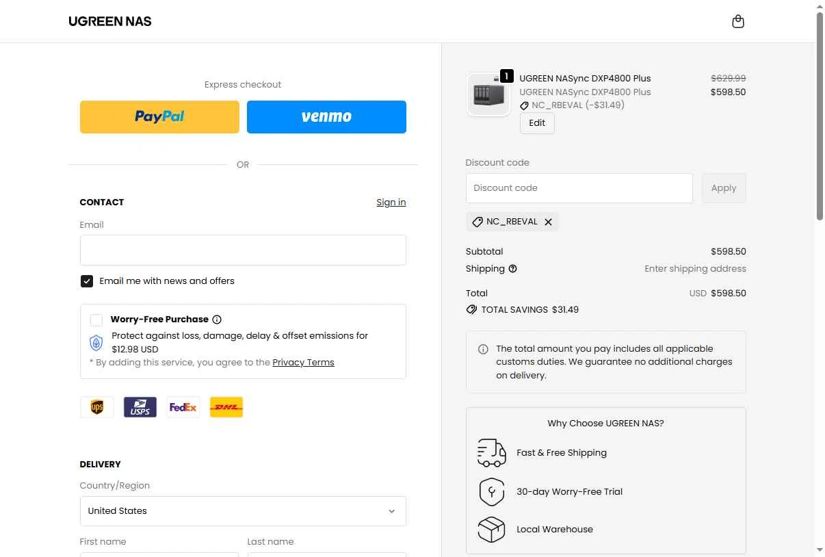
Task: Uncheck Email me with news and offers
Action: coord(87,281)
